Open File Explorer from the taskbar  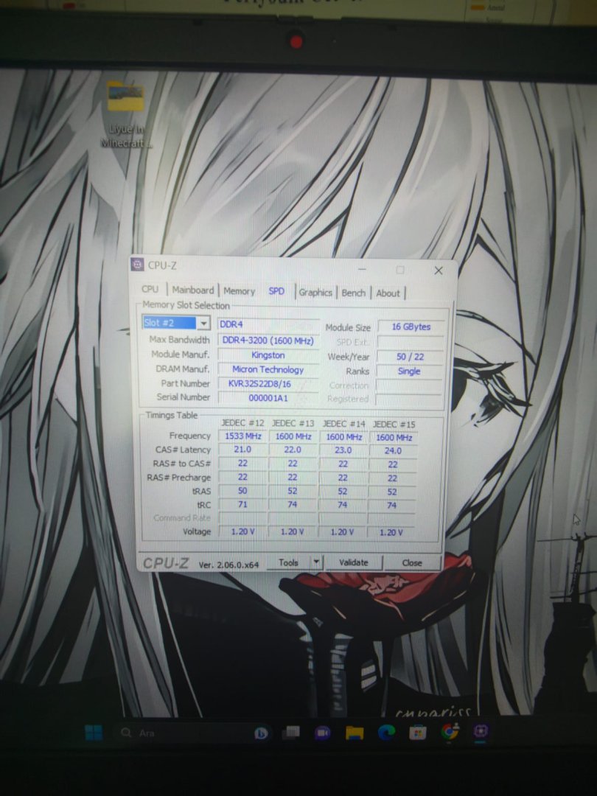(x=355, y=732)
